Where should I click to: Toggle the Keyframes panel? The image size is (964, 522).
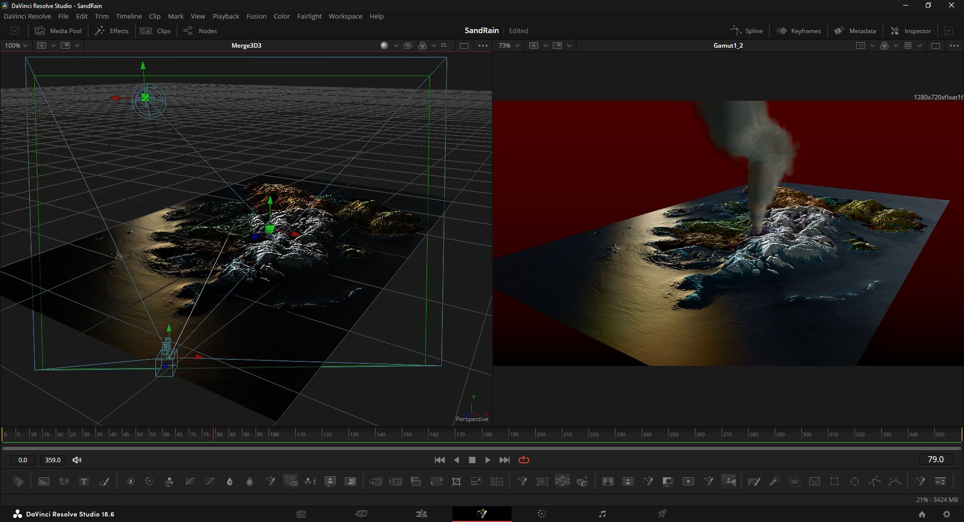798,31
